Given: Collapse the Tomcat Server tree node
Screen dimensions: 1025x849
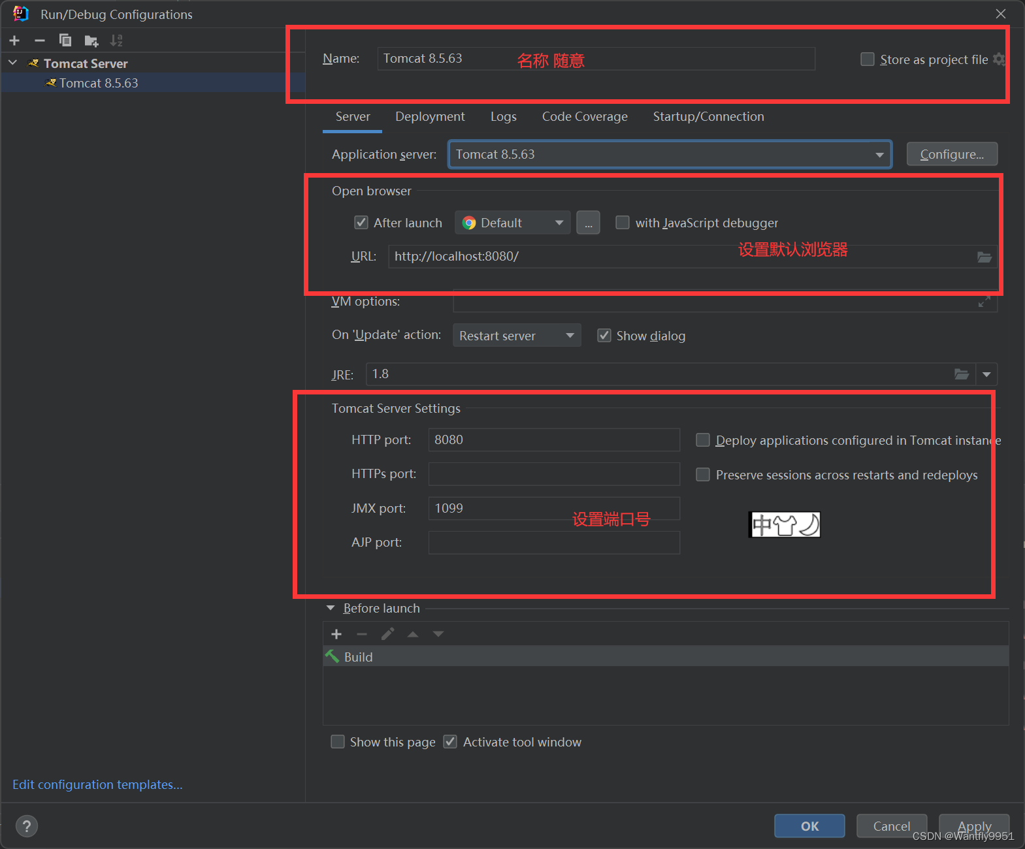Looking at the screenshot, I should (13, 63).
